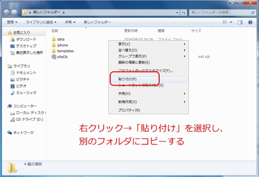The image size is (259, 177).
Task: Click the ピクチャ image icon
Action: point(13,80)
